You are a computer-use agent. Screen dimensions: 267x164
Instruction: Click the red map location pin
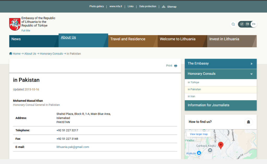(x=221, y=145)
